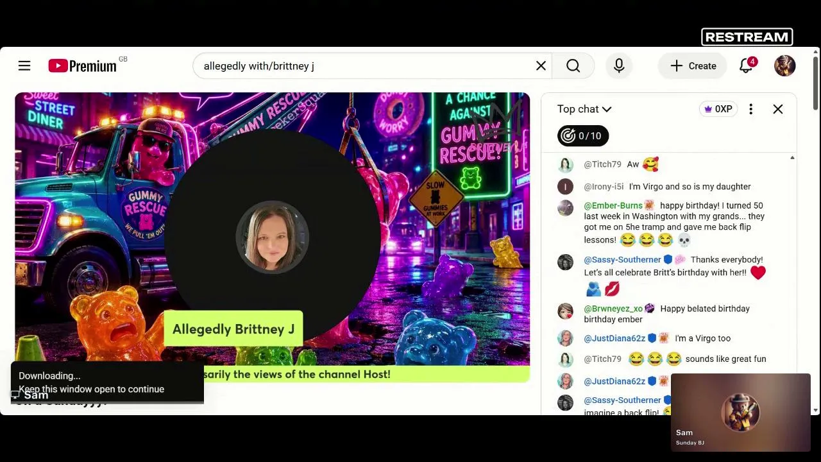The width and height of the screenshot is (821, 462).
Task: Click @Sassy-Southerner 'Thanks everybody!' username
Action: tap(622, 259)
